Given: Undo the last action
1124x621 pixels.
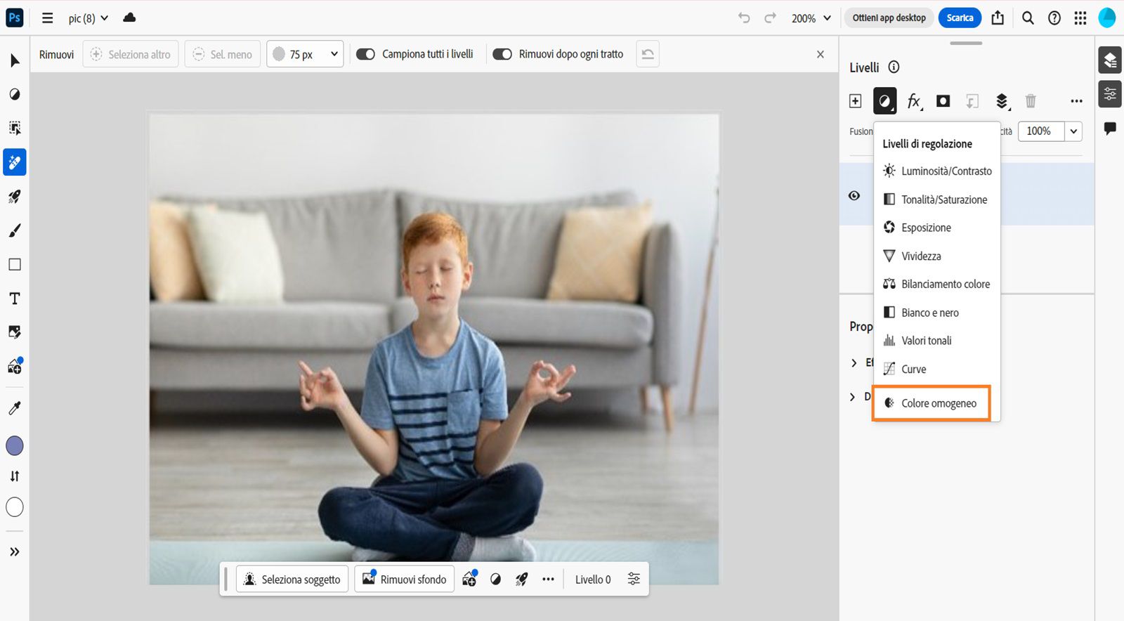Looking at the screenshot, I should (744, 18).
